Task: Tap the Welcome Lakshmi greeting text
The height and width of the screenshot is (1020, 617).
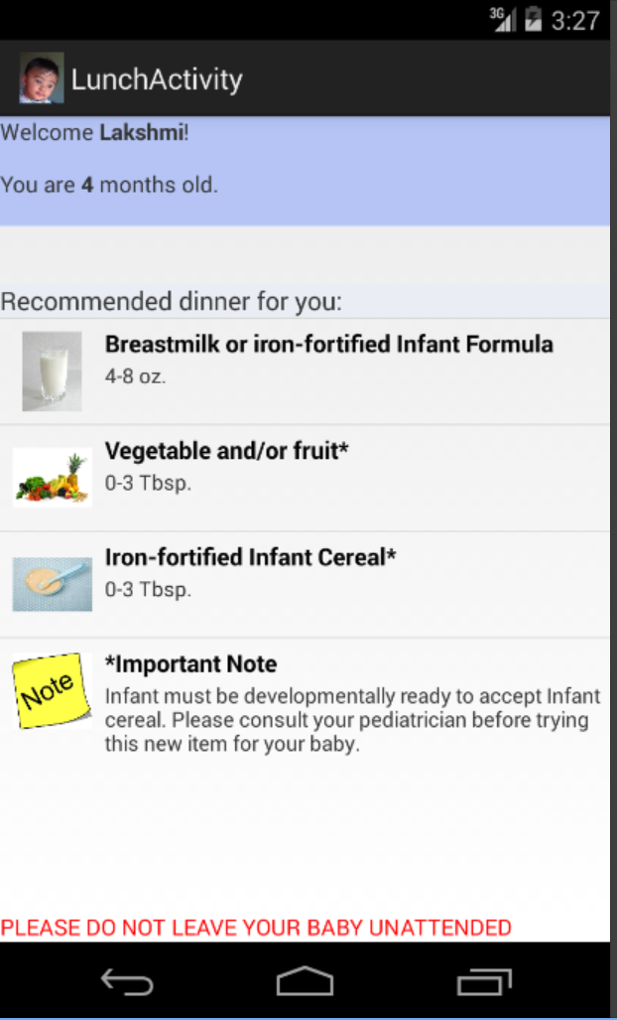Action: click(95, 132)
